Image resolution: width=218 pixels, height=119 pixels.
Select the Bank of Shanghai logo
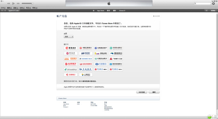pos(86,75)
